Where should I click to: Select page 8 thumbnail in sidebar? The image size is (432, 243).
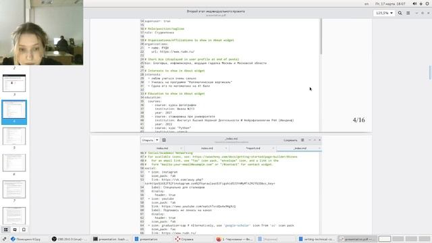[14, 216]
